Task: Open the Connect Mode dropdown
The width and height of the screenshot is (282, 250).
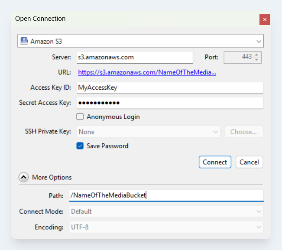Action: coord(166,211)
